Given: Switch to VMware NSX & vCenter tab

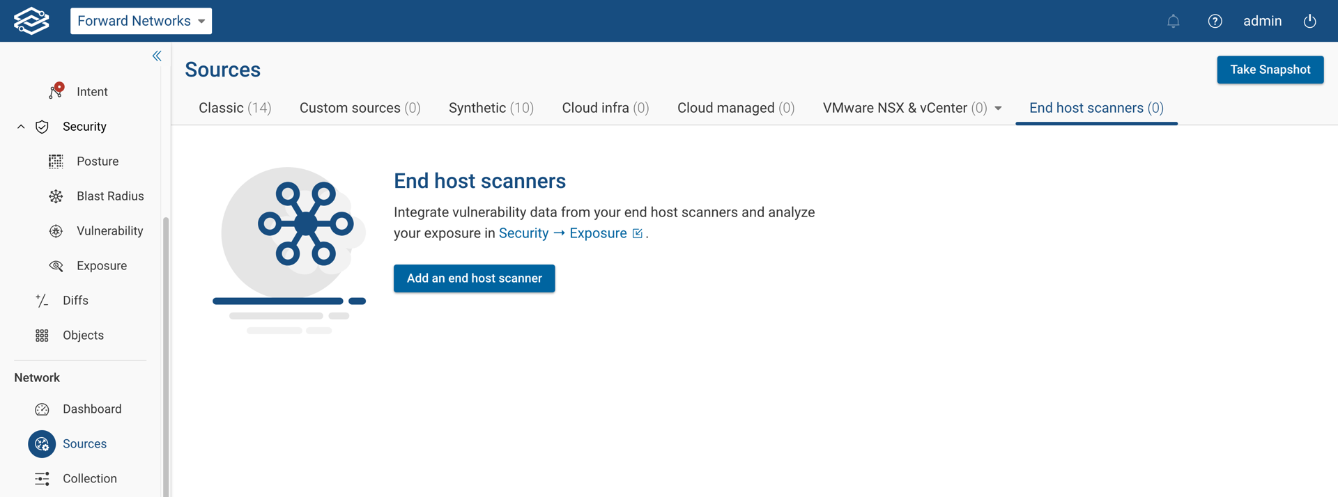Looking at the screenshot, I should (905, 108).
